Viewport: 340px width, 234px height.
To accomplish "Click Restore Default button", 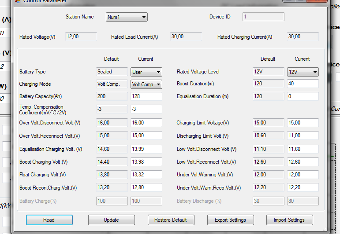I will pyautogui.click(x=171, y=220).
